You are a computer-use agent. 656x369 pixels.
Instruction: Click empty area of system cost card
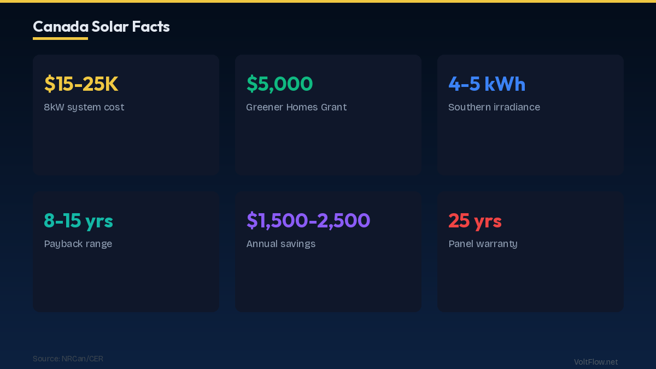click(x=126, y=145)
